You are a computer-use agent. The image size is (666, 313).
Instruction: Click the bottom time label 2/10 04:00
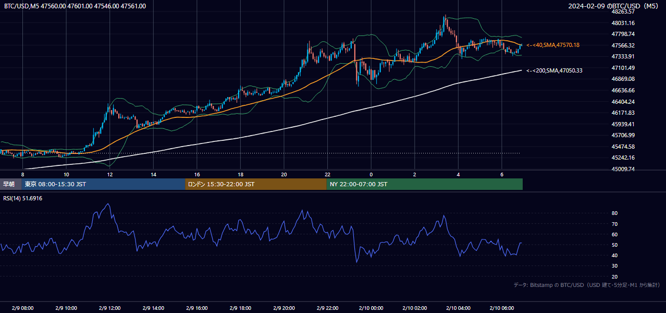459,308
